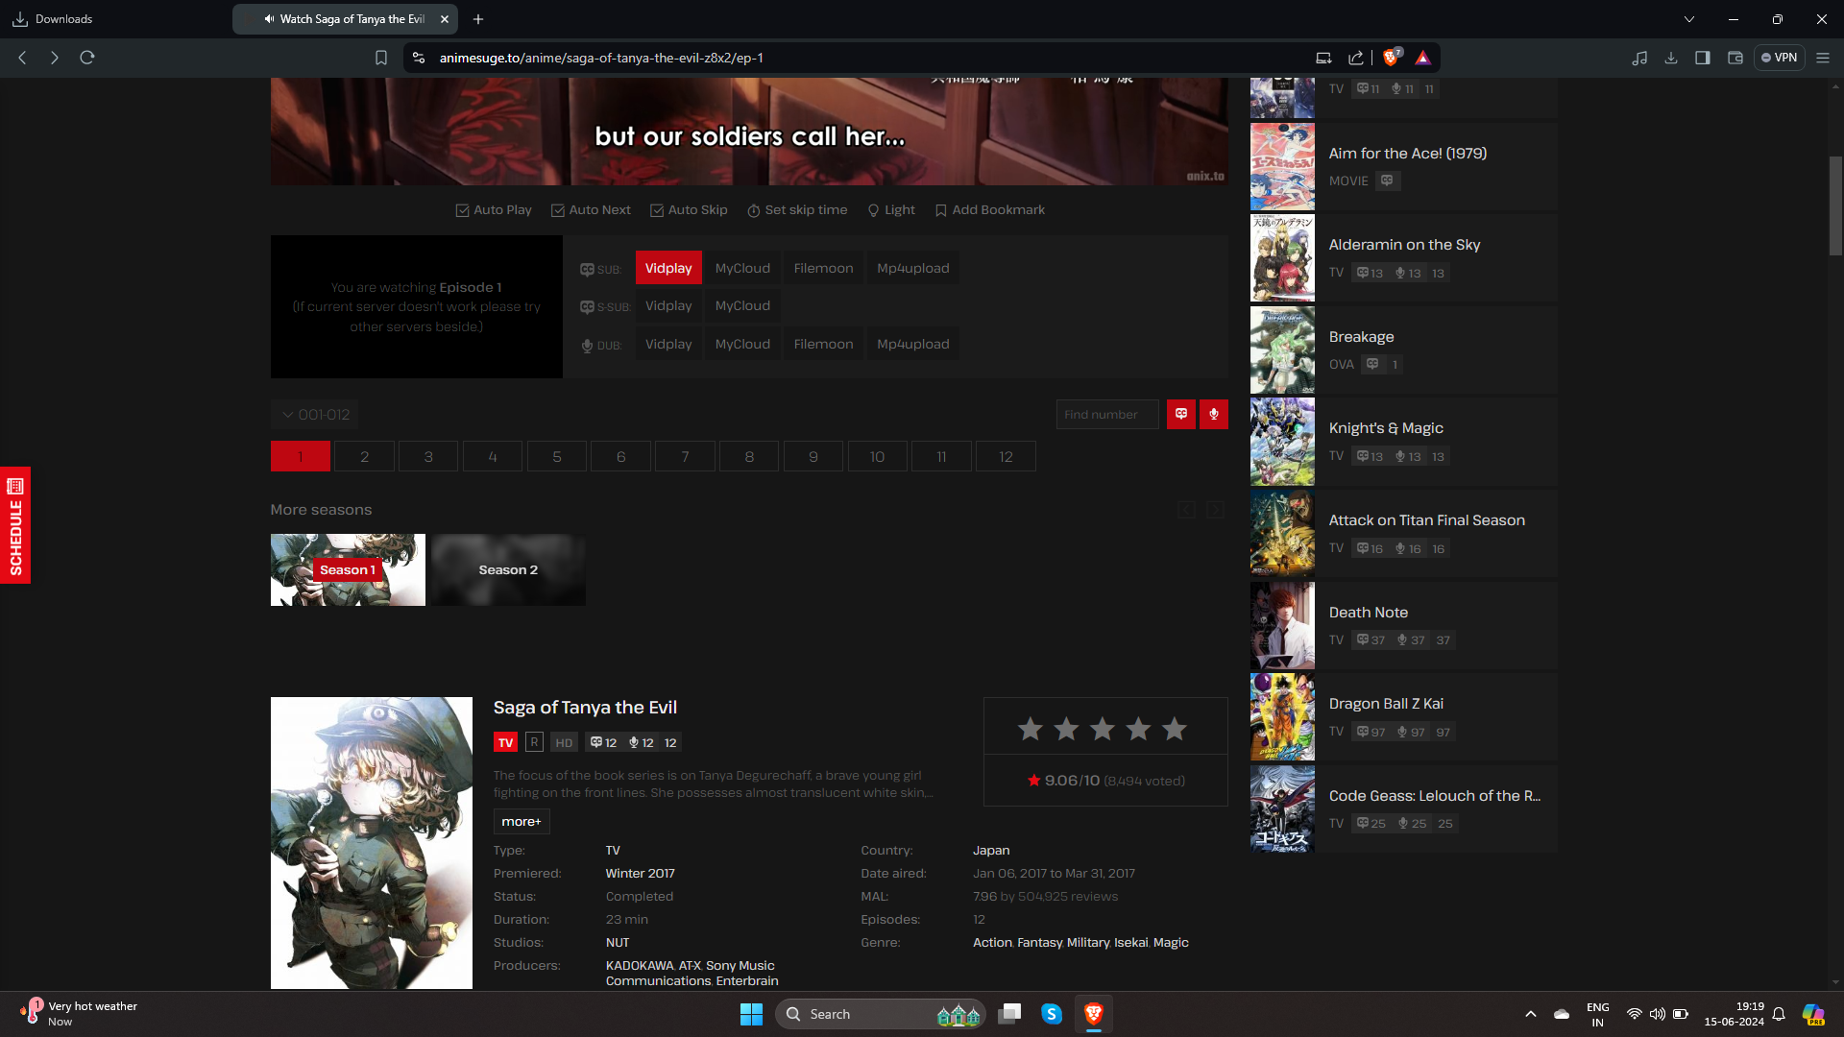The image size is (1844, 1037).
Task: Select episode 12
Action: (1006, 457)
